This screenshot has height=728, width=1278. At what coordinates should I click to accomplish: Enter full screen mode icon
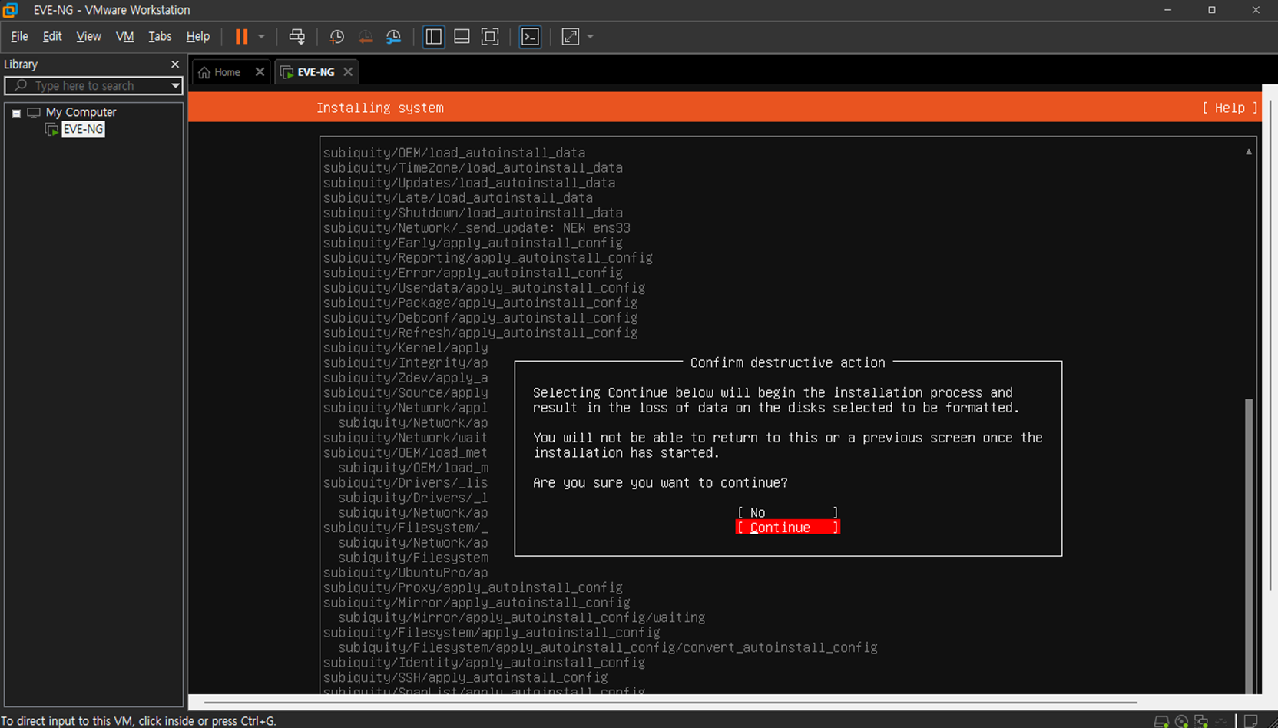490,36
